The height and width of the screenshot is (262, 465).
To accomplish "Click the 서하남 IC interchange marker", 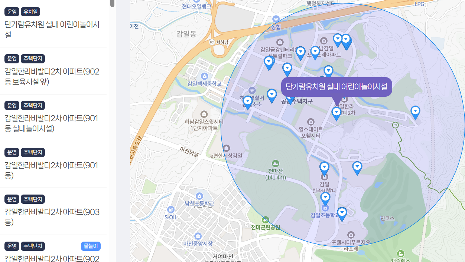I will tap(212, 42).
